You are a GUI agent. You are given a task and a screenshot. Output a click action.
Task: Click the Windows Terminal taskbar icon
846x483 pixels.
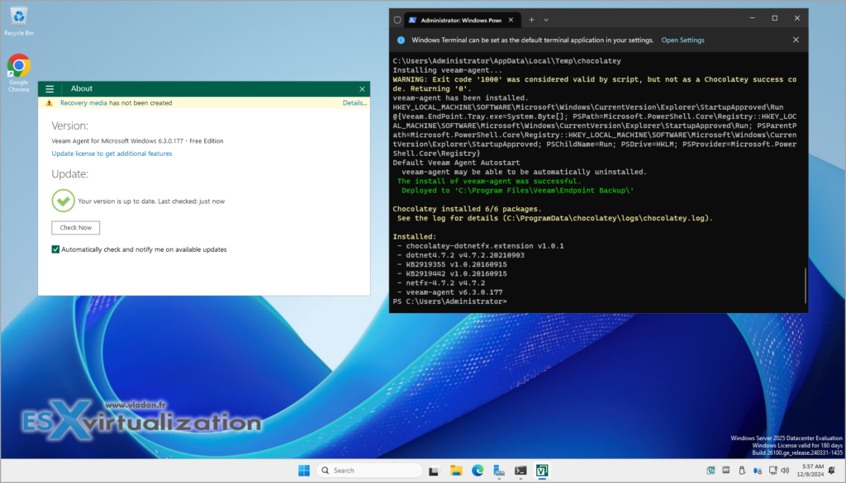[x=520, y=470]
